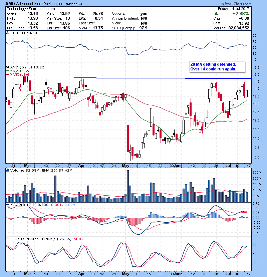
Task: Click the Bid Size value 106
Action: pyautogui.click(x=66, y=28)
